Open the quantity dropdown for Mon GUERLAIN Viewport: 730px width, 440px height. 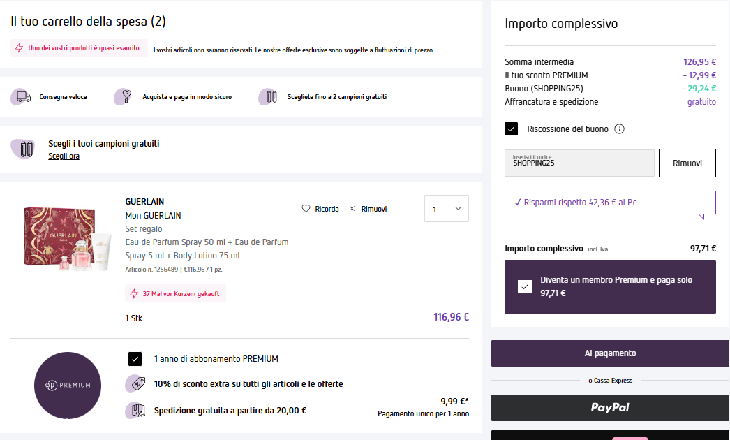pyautogui.click(x=447, y=209)
